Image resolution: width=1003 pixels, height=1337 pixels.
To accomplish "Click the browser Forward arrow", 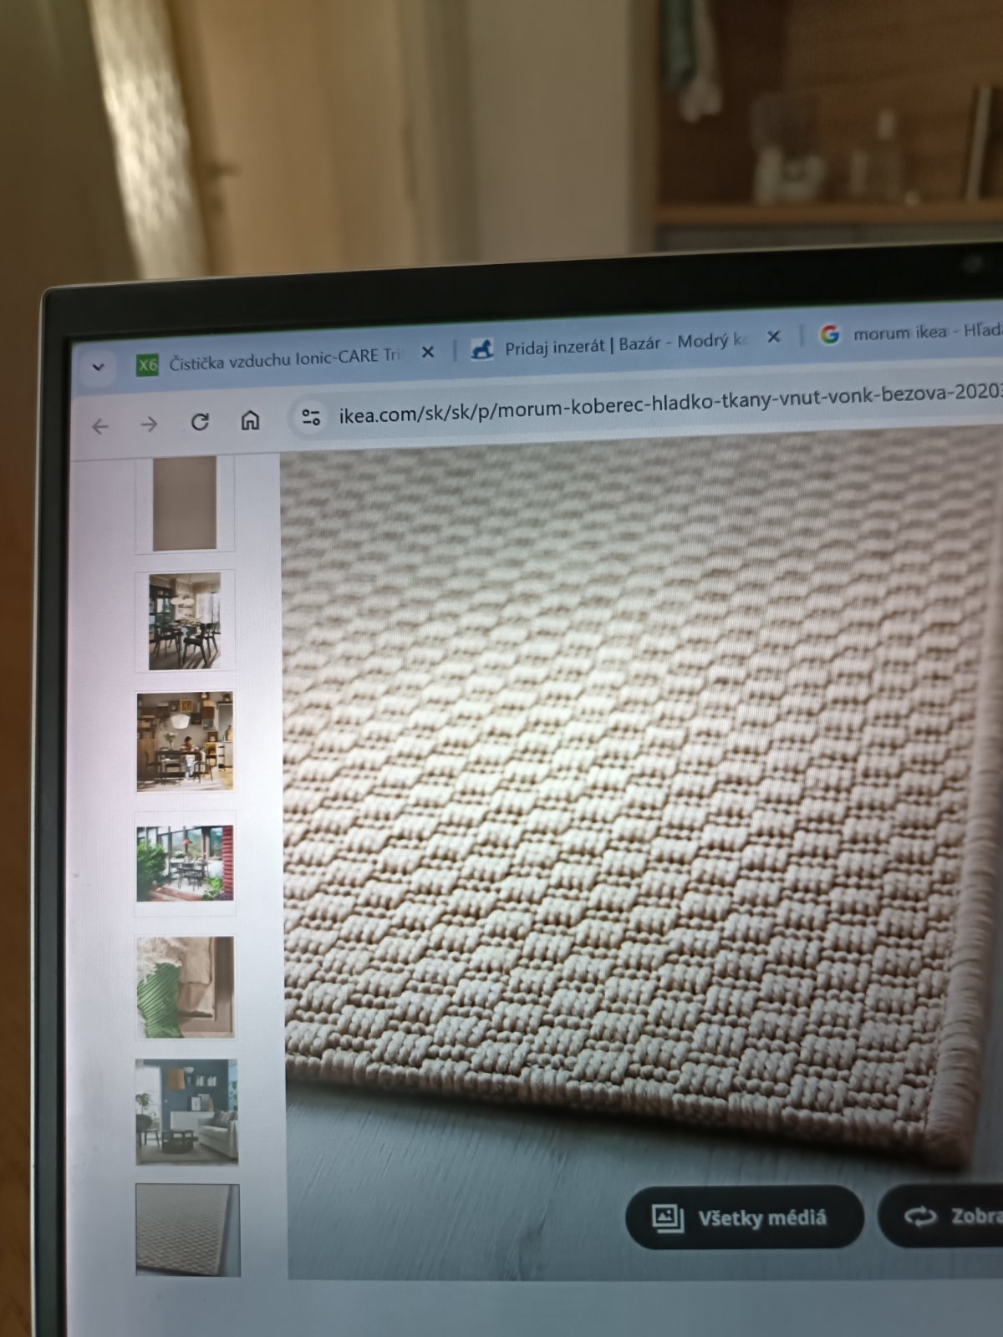I will [150, 424].
